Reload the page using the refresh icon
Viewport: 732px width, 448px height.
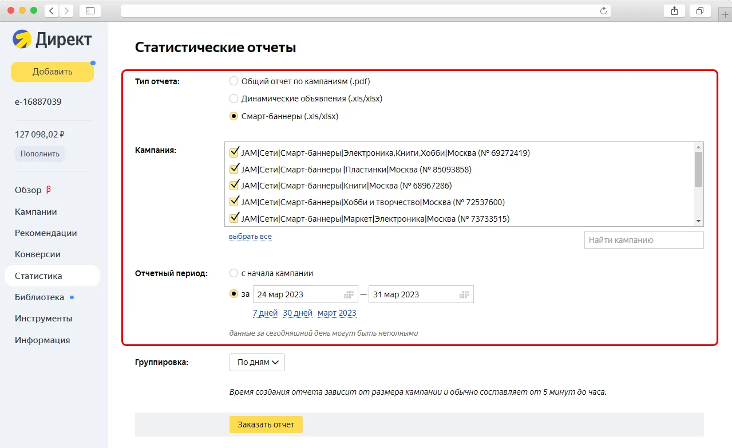[603, 11]
